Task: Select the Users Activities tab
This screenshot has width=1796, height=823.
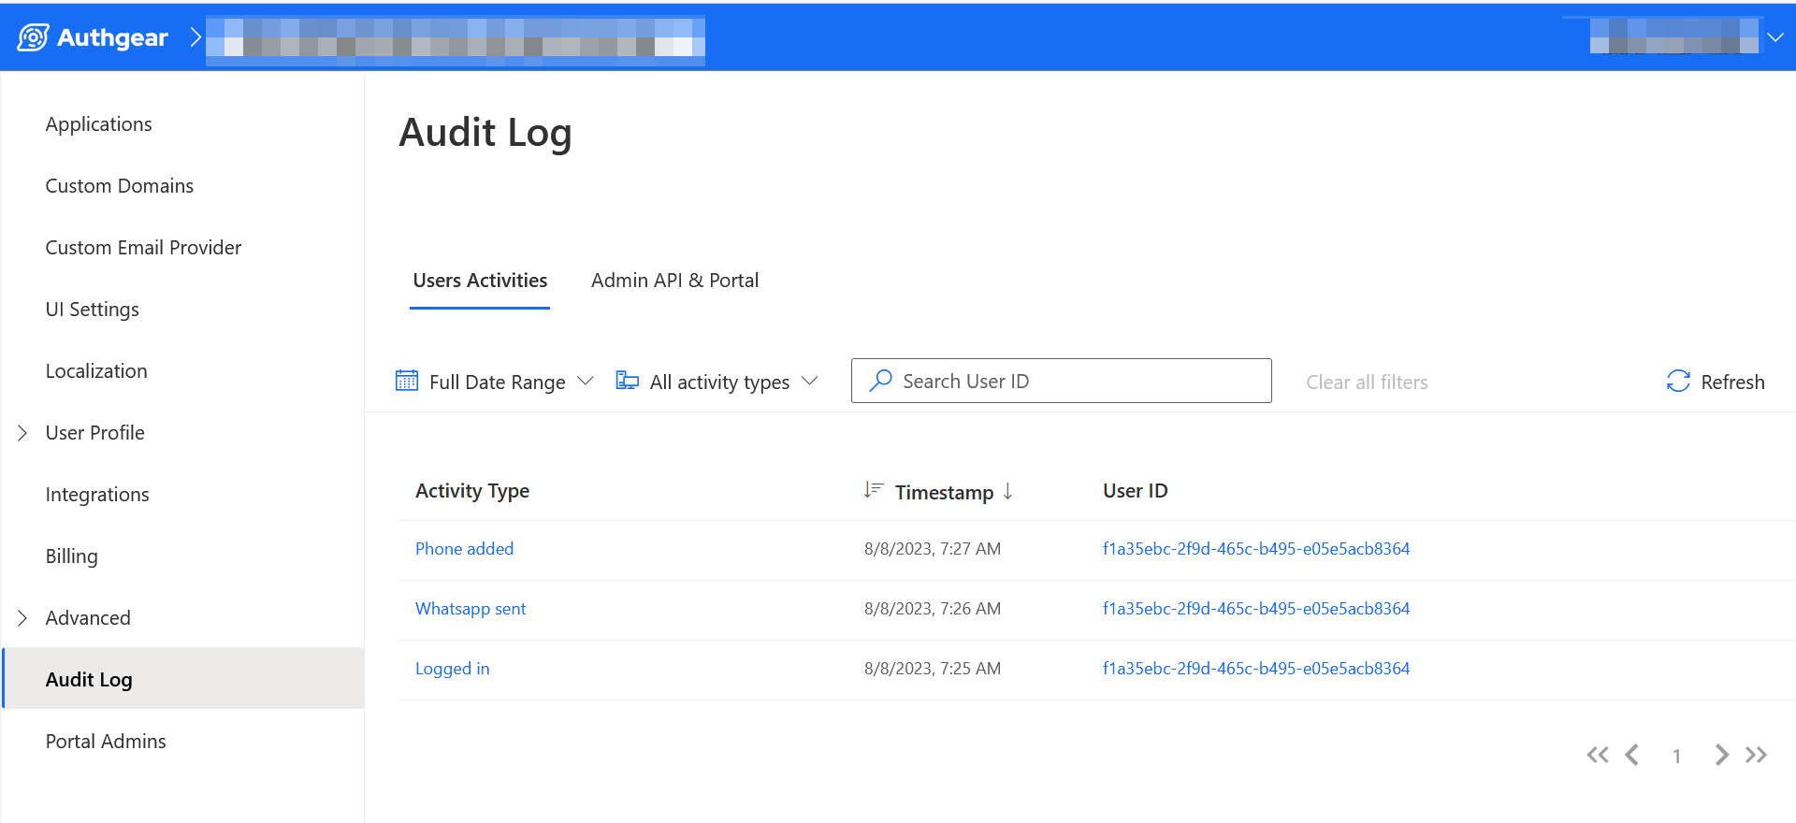Action: tap(480, 281)
